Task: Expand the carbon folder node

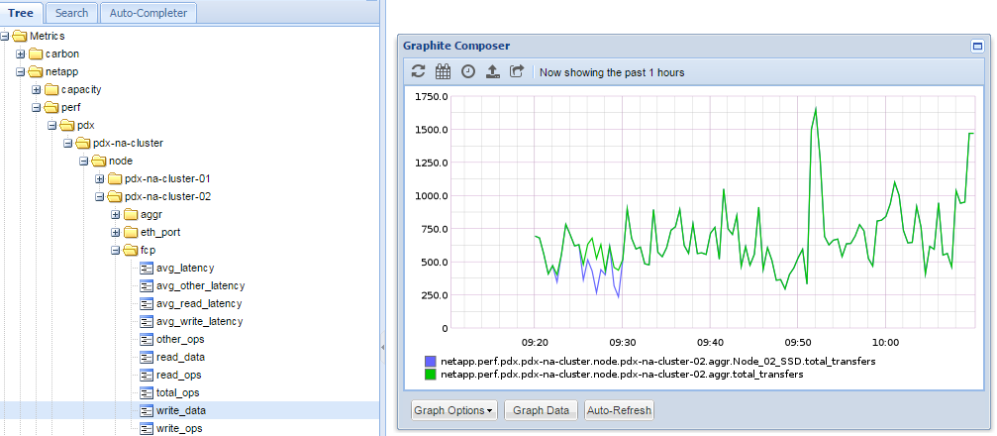Action: 21,54
